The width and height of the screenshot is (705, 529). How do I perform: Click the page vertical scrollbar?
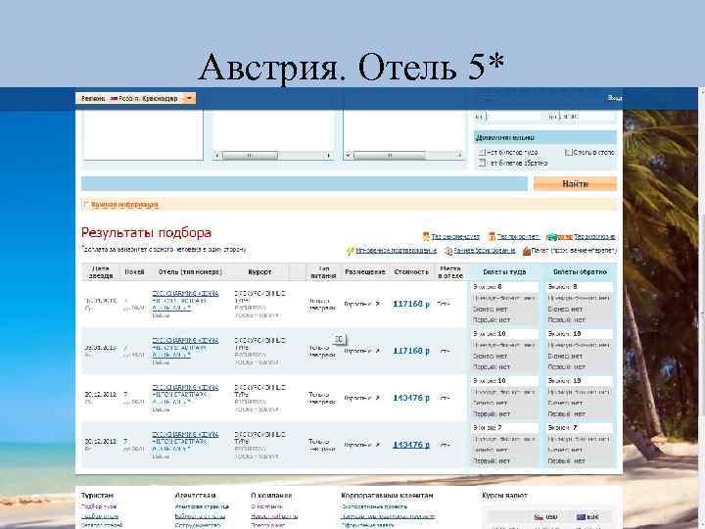click(x=701, y=309)
